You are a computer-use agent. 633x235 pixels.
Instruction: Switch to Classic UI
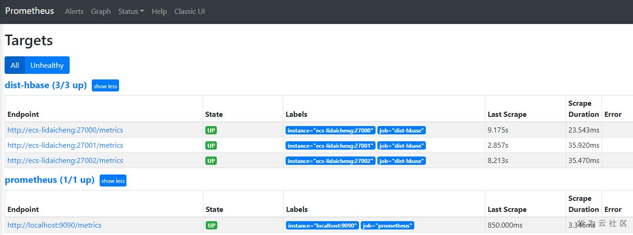pos(190,12)
